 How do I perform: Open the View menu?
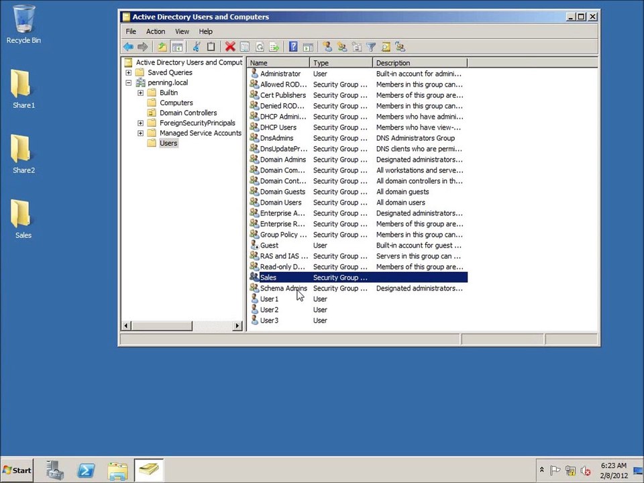coord(182,32)
